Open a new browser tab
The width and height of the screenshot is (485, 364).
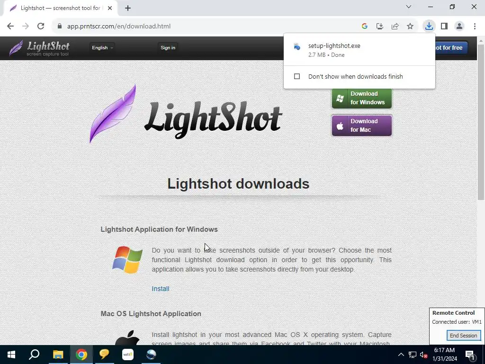(x=128, y=8)
